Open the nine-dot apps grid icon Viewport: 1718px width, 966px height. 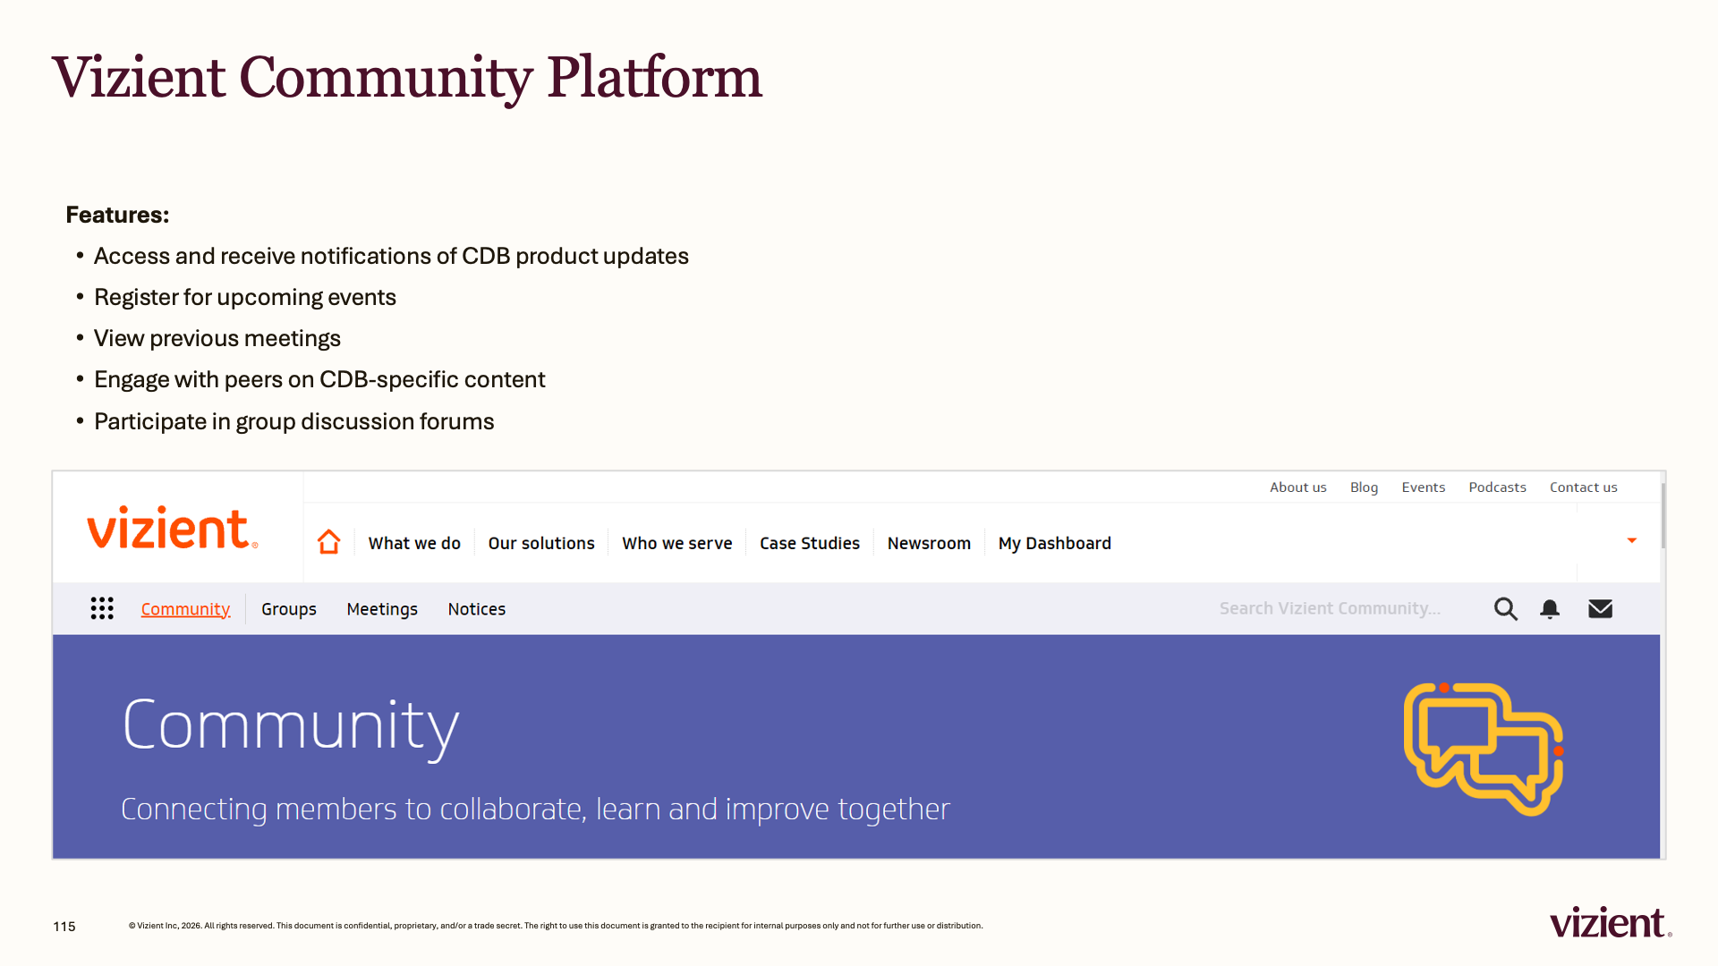[x=102, y=608]
